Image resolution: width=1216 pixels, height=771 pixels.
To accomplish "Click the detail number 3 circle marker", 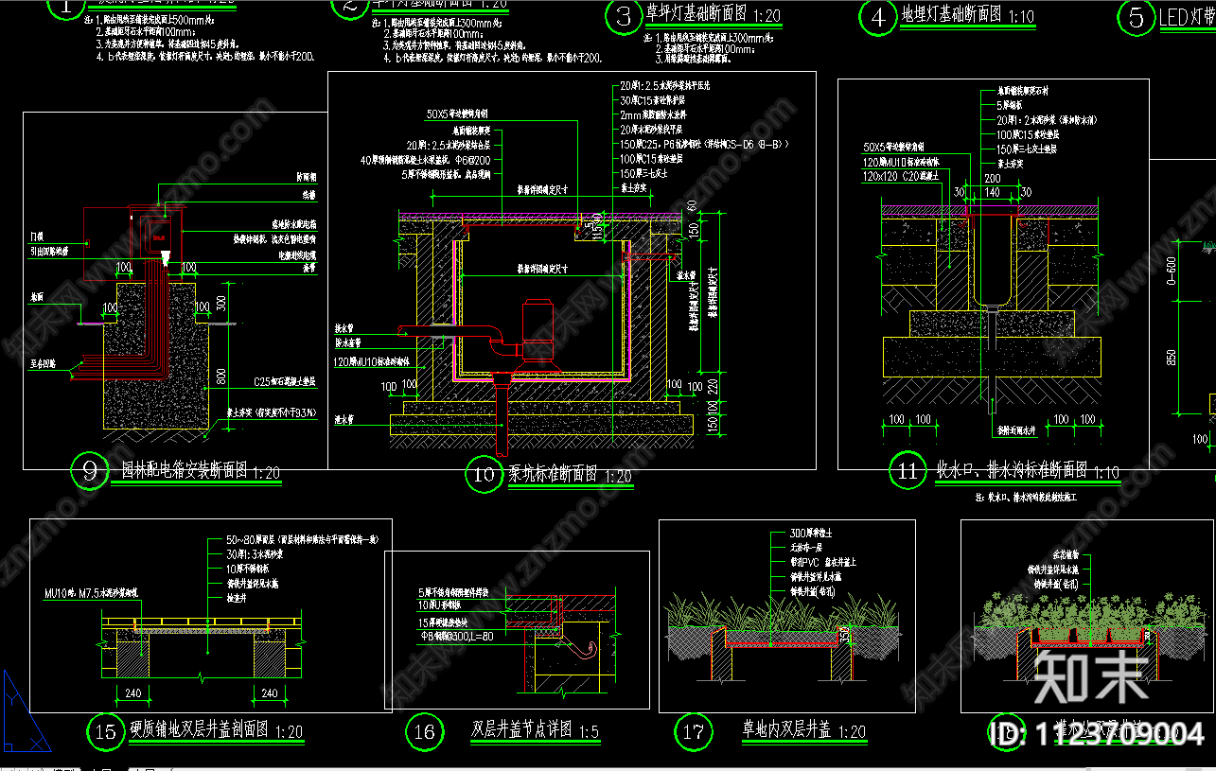I will click(624, 16).
